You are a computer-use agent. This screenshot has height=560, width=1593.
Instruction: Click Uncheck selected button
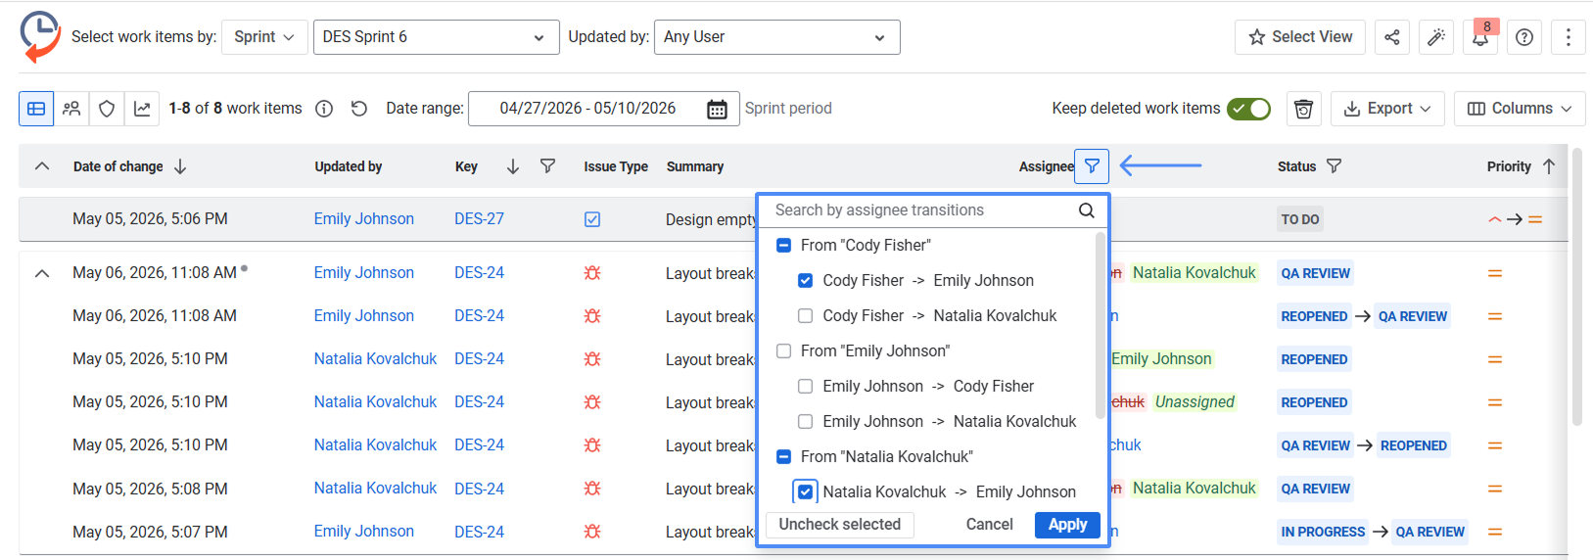click(x=840, y=525)
